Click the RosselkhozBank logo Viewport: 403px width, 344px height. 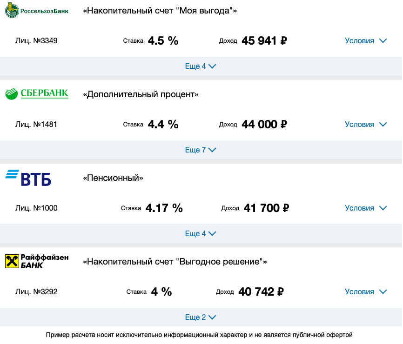37,11
